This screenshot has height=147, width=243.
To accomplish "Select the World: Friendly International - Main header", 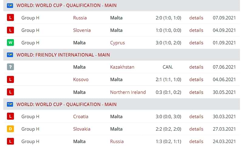I will (x=63, y=55).
